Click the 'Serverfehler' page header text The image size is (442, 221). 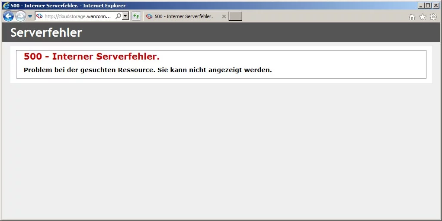point(46,32)
